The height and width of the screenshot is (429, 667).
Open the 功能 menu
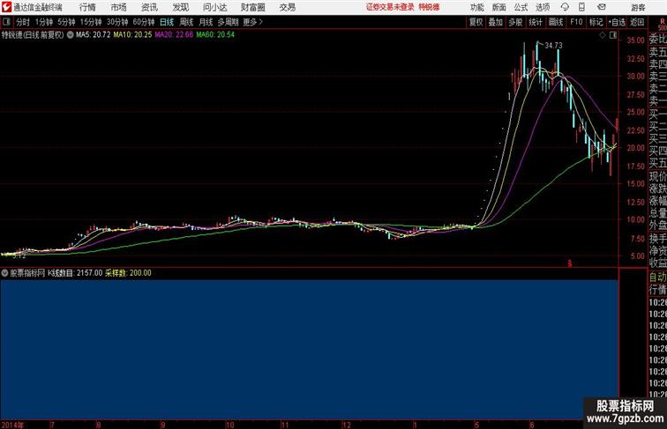coord(476,7)
